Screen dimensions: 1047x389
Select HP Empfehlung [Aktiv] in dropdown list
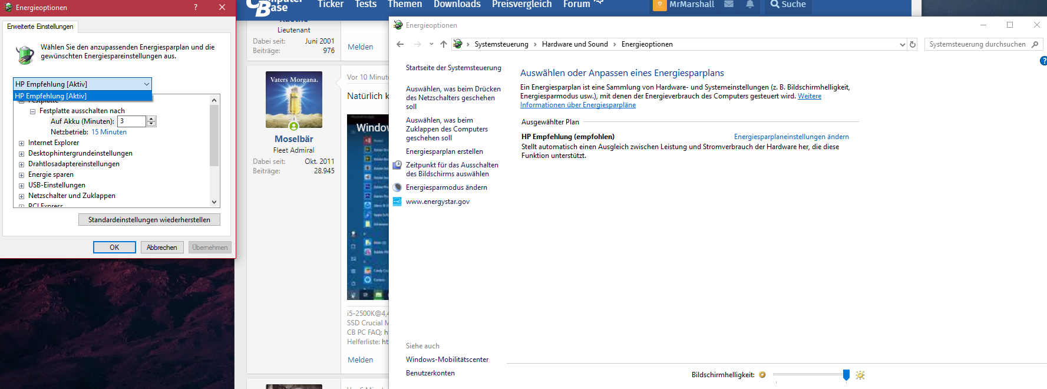point(82,96)
